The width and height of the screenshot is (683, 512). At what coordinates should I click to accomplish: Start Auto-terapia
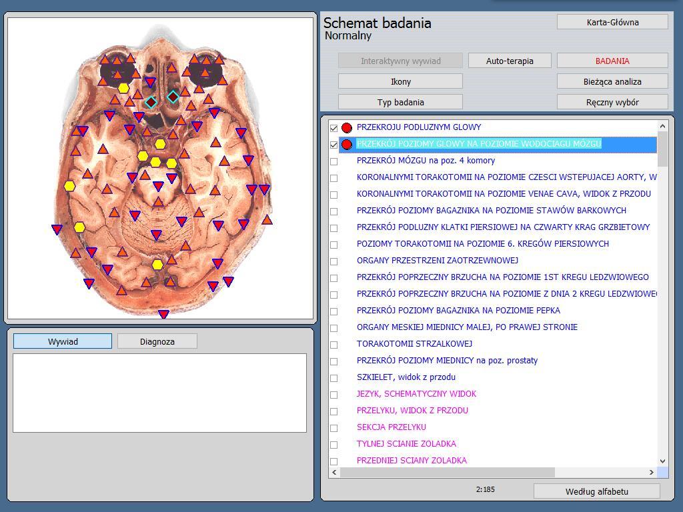pyautogui.click(x=510, y=61)
